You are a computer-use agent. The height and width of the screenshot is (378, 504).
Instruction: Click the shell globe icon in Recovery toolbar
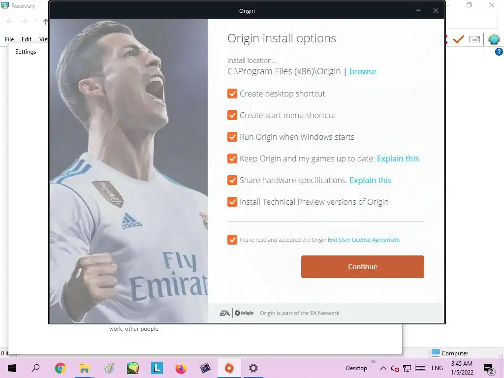pos(494,39)
